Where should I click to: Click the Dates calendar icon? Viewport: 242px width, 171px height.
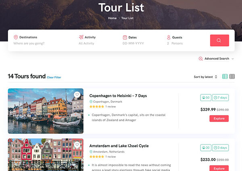pos(125,37)
